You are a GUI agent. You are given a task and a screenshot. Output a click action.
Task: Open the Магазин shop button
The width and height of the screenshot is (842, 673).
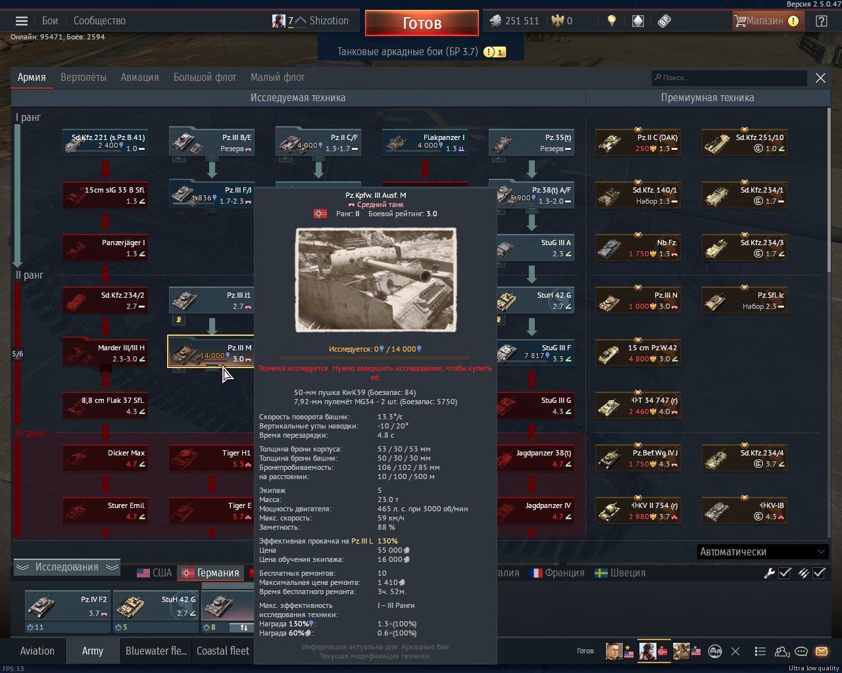pos(767,21)
